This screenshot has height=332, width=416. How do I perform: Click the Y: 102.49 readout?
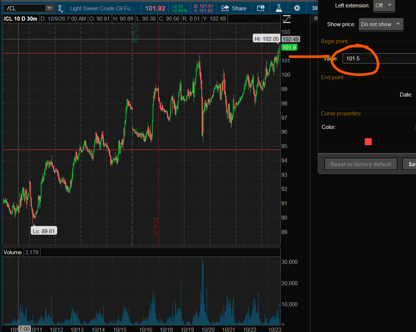pos(214,19)
